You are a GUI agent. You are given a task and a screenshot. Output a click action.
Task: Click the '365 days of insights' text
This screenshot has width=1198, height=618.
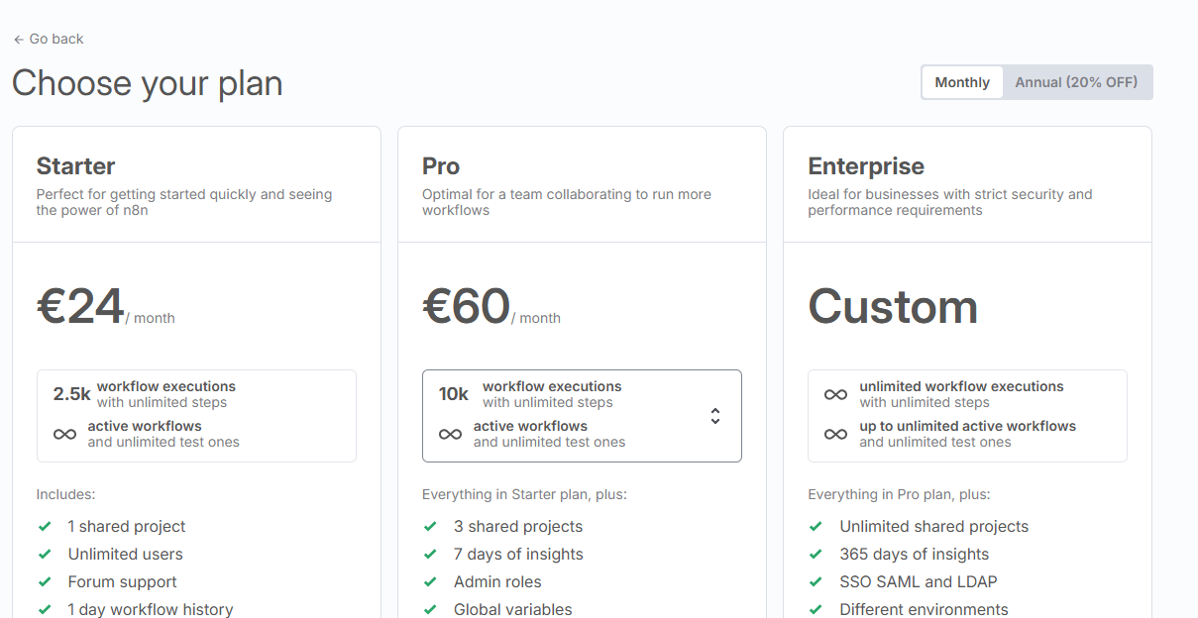pyautogui.click(x=915, y=555)
